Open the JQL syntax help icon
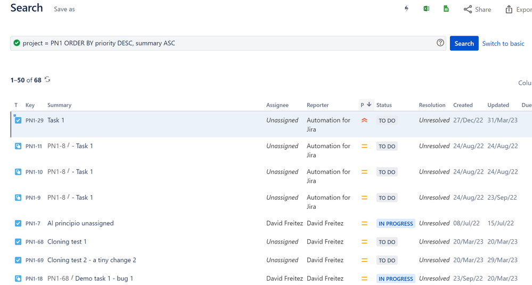 (440, 43)
